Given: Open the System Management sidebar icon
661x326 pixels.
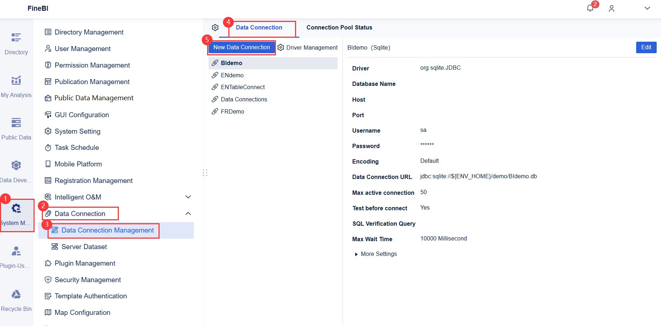Looking at the screenshot, I should [16, 213].
